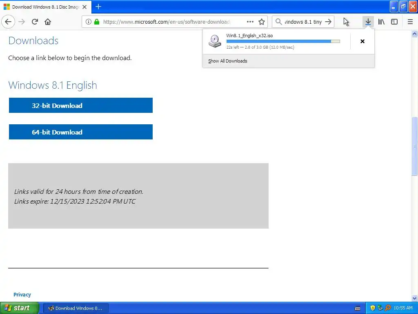
Task: Click the scrollbar down arrow
Action: [414, 298]
